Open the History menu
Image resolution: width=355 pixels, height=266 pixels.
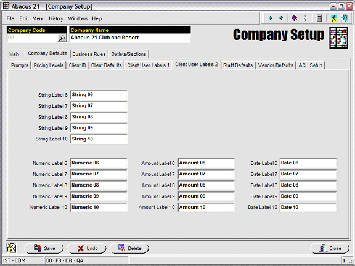[56, 18]
